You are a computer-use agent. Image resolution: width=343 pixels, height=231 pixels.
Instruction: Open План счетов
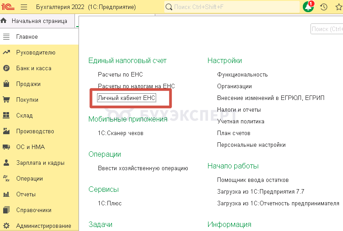tap(234, 133)
